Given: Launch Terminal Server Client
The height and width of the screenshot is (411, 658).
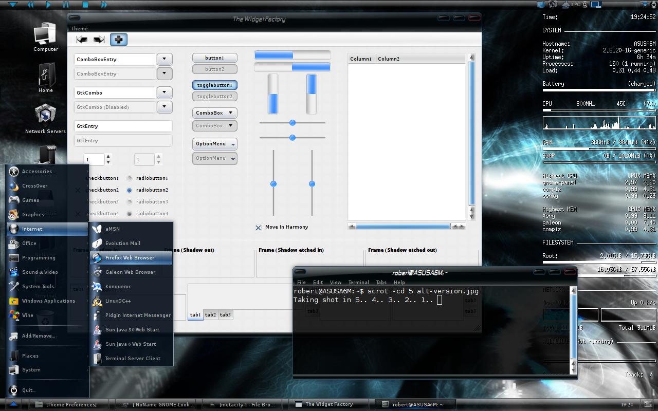Looking at the screenshot, I should point(132,358).
